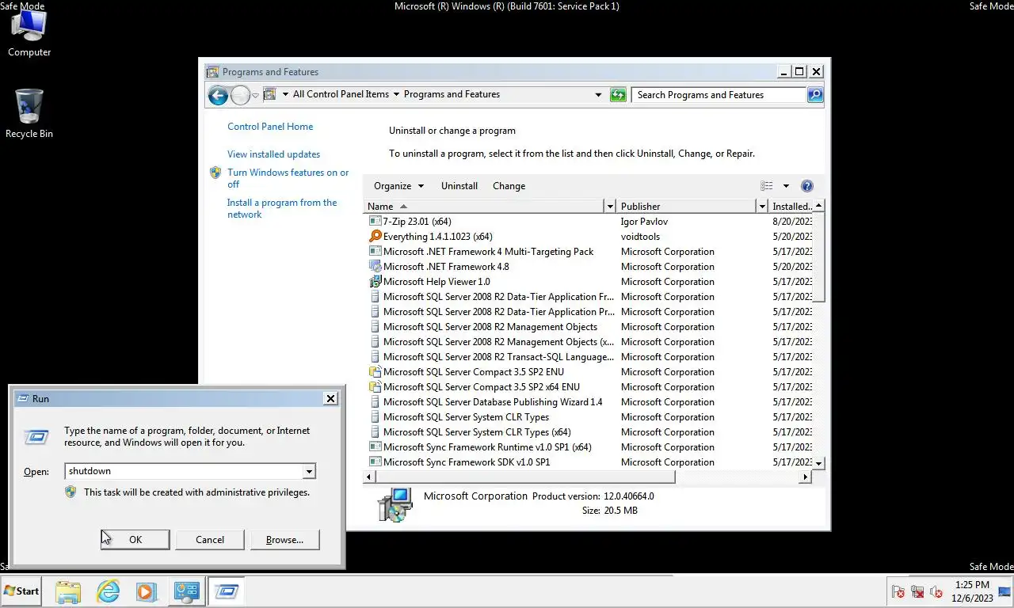Click the green Refresh button beside address bar
The width and height of the screenshot is (1014, 608).
[618, 95]
